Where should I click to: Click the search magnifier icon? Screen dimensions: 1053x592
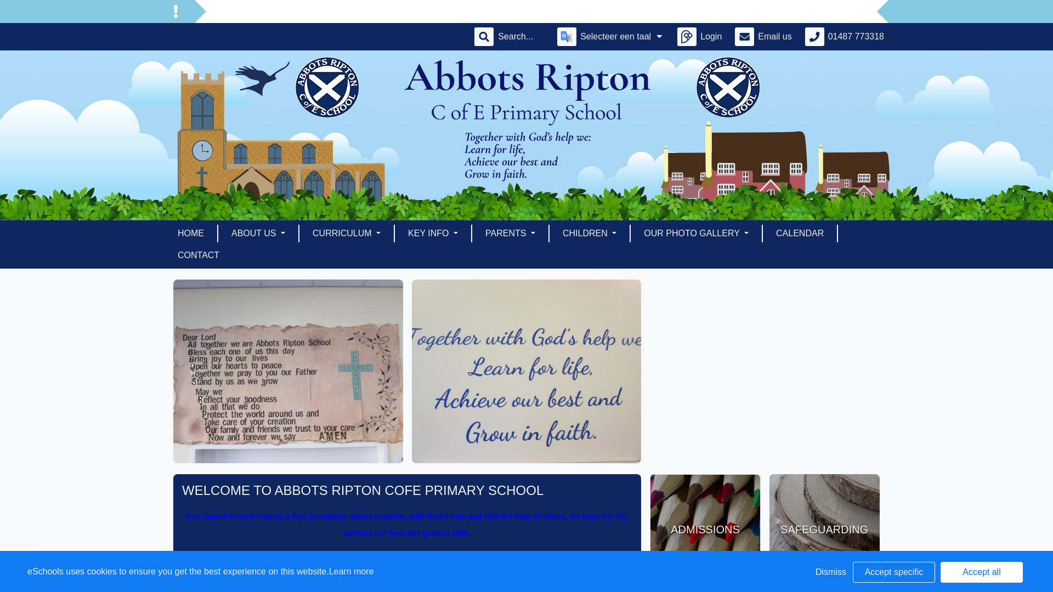coord(484,37)
